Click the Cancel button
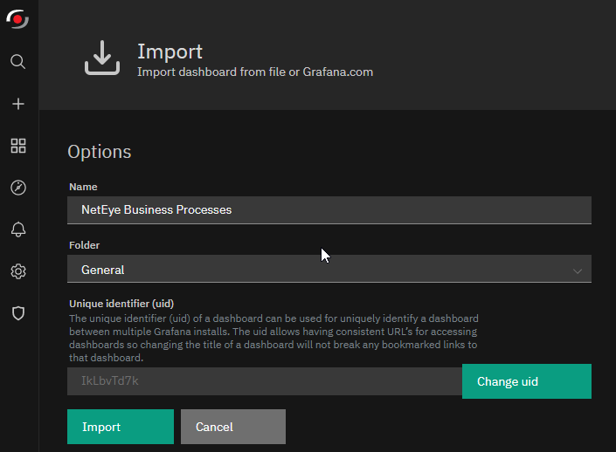616x452 pixels. coord(233,427)
